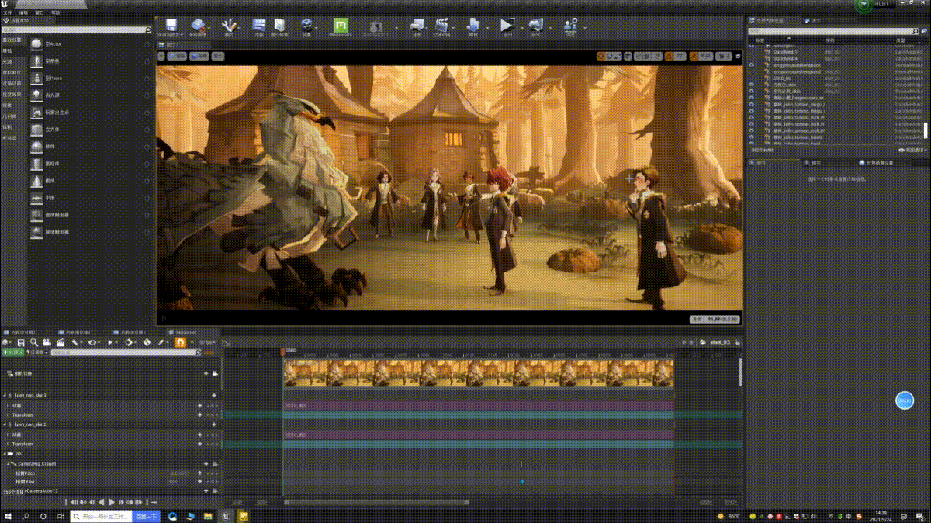Click the clapperboard render icon in Sequencer toolbar
Viewport: 931px width, 523px height.
pos(61,342)
